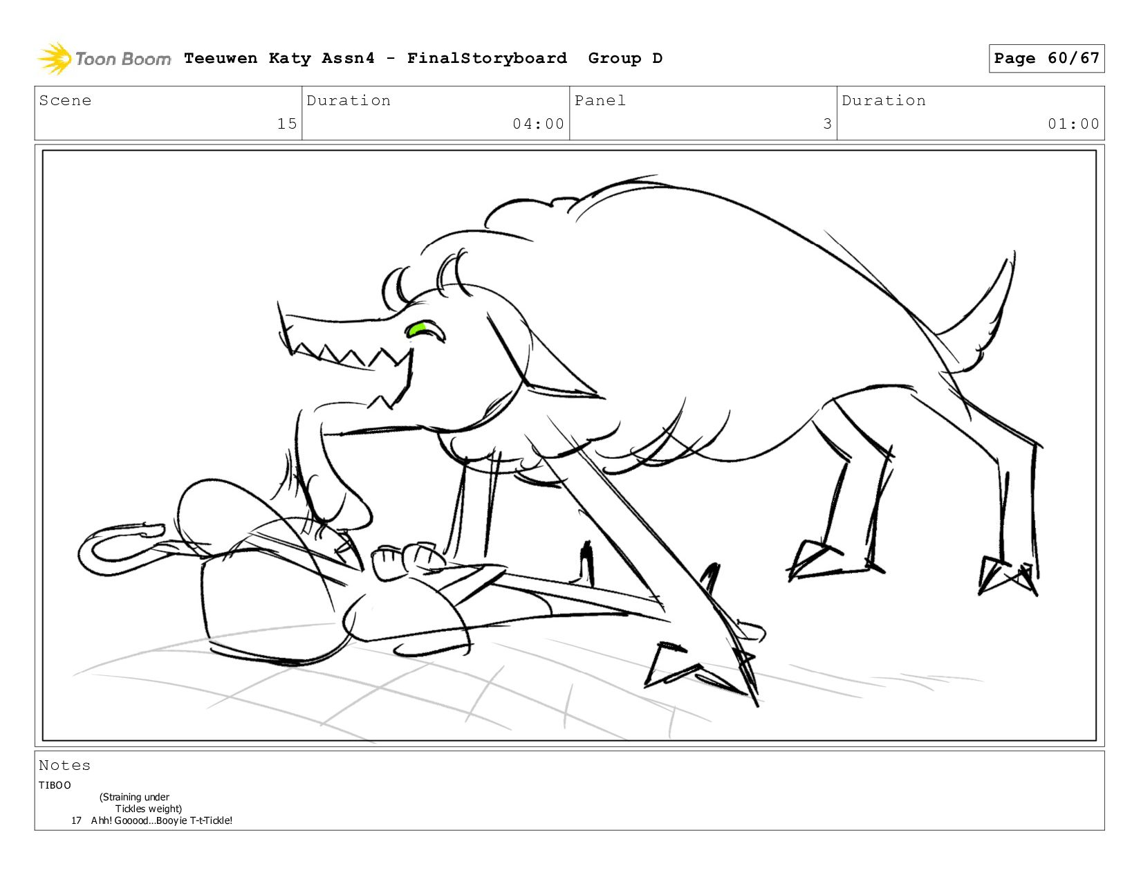Click the 'Panel' label
Viewport: 1141px width, 882px height.
pyautogui.click(x=600, y=100)
